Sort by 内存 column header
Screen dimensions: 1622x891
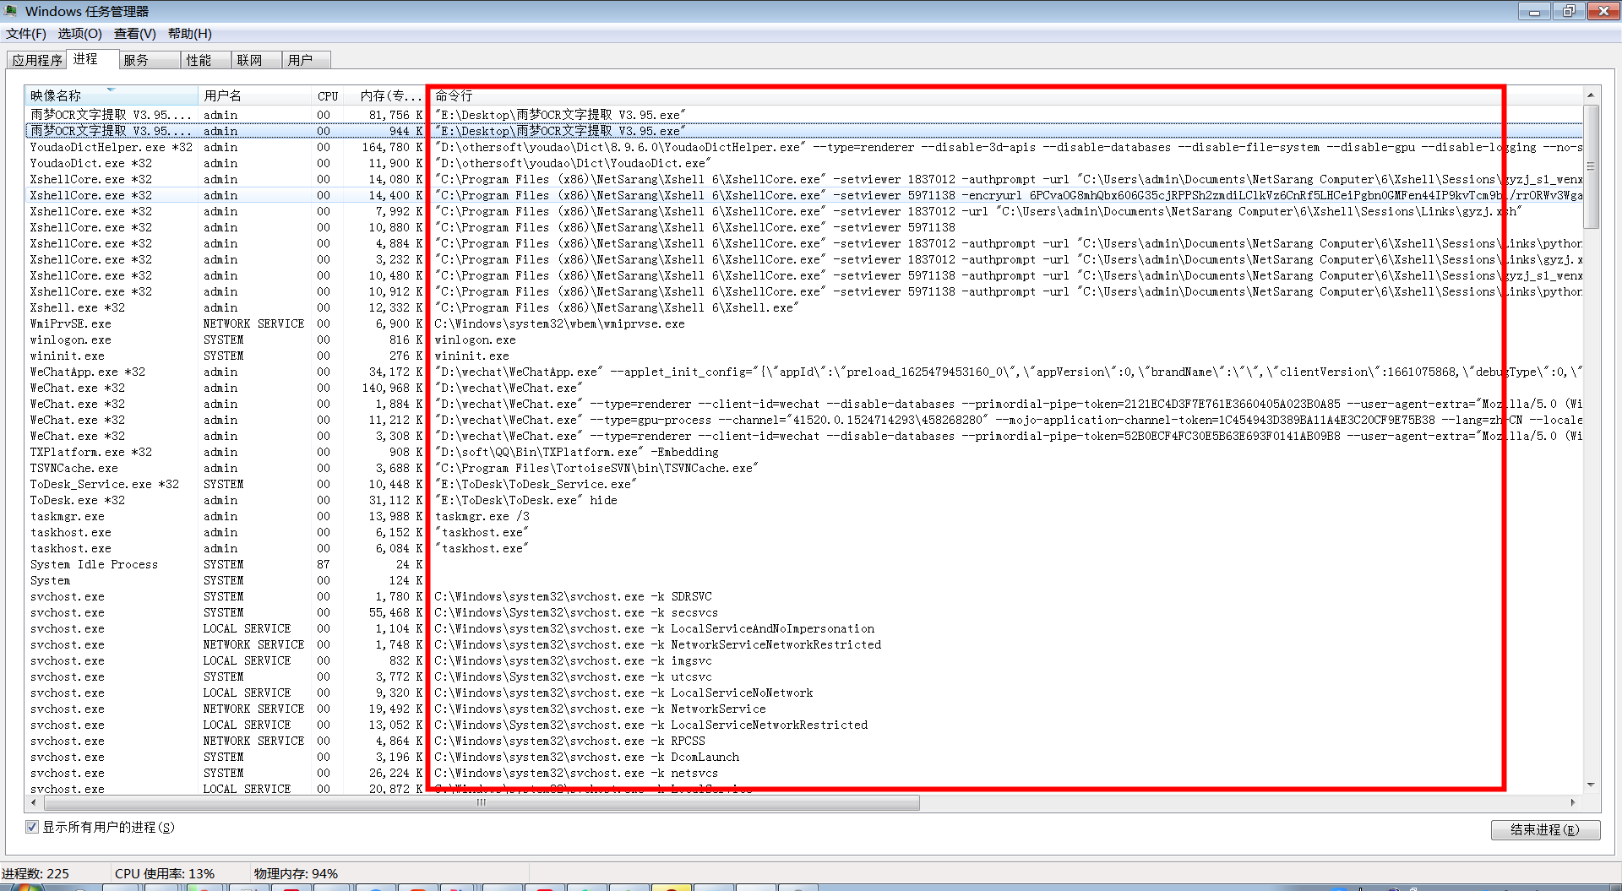pyautogui.click(x=385, y=95)
